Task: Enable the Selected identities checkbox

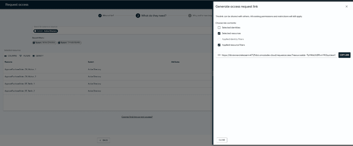Action: click(x=219, y=28)
